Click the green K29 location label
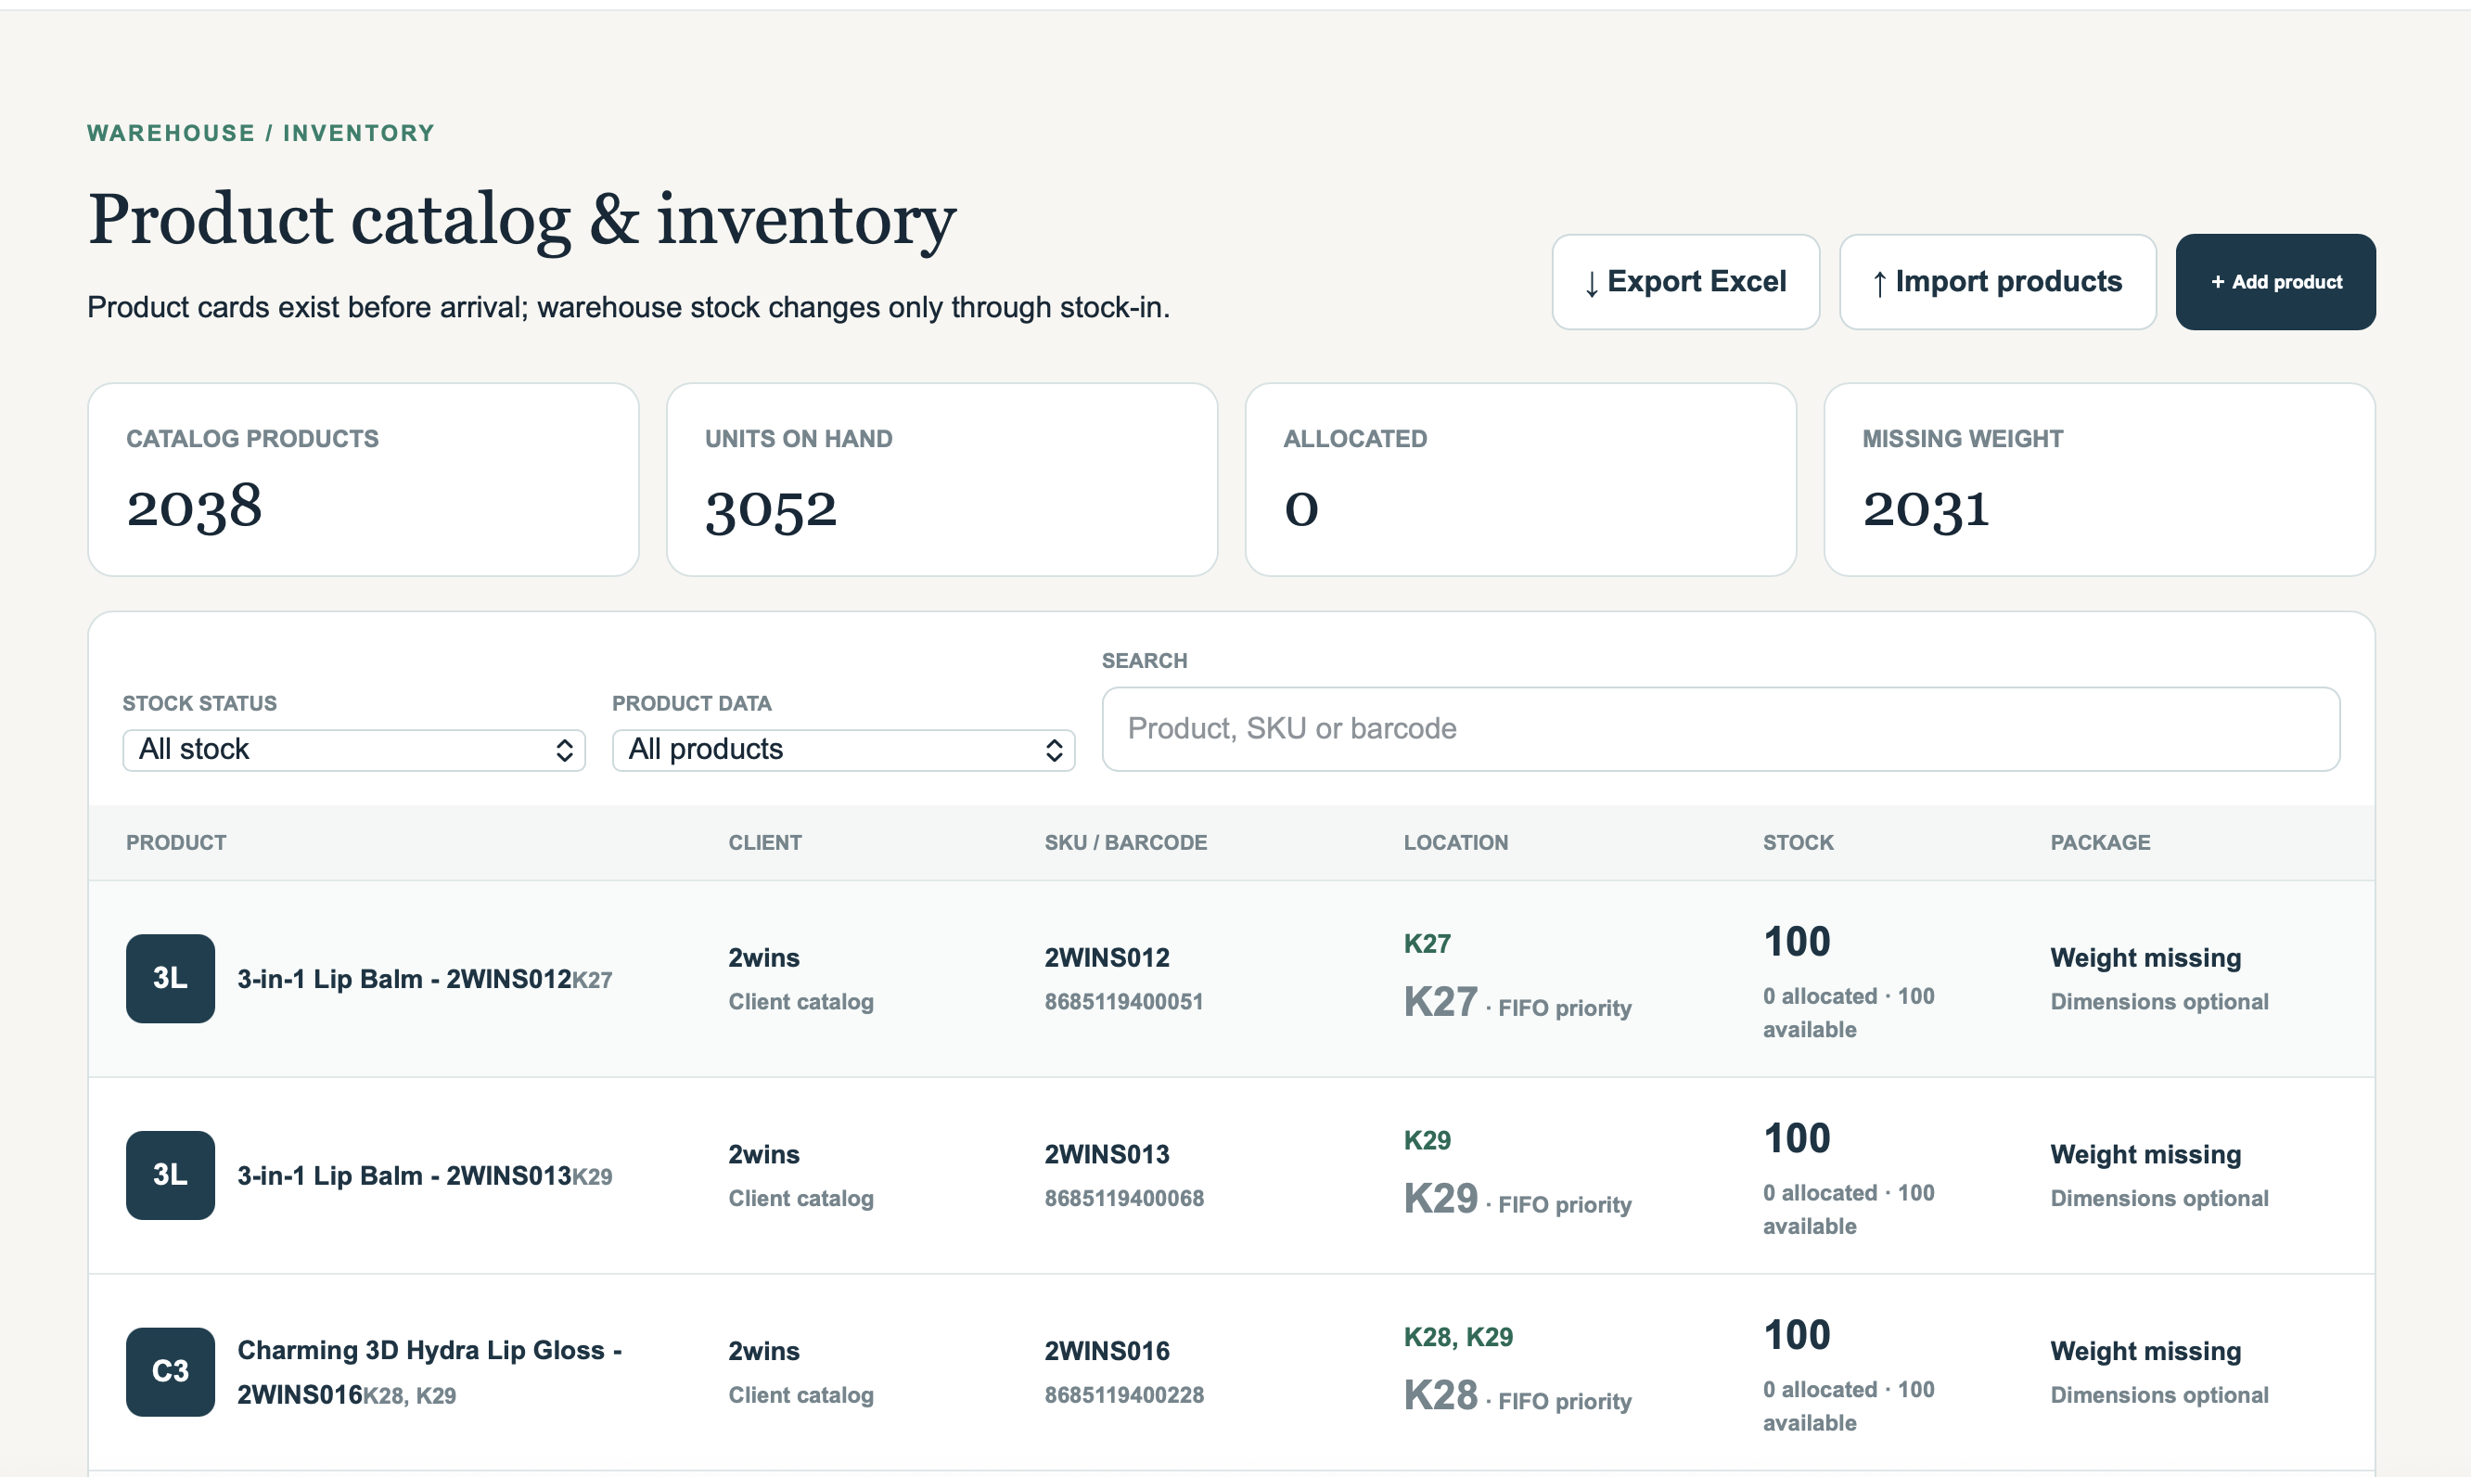Viewport: 2471px width, 1477px height. [1428, 1140]
